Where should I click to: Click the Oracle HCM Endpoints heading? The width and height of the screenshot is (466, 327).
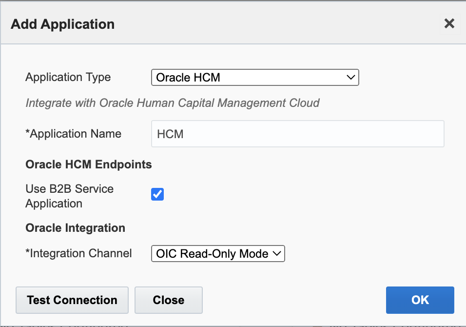[x=89, y=164]
